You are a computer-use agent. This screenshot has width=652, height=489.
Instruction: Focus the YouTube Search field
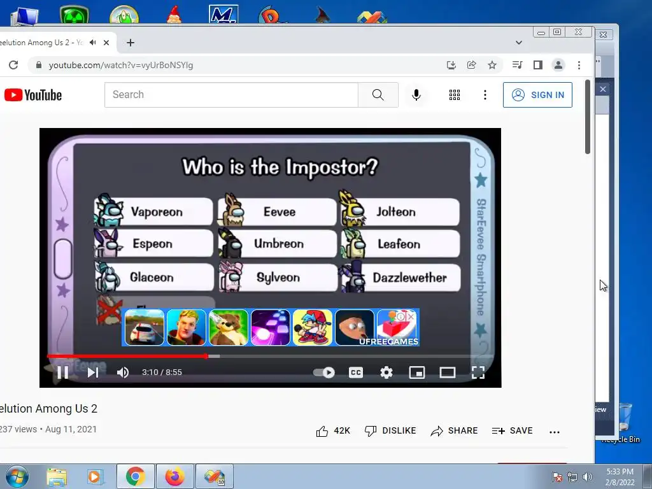coord(231,95)
